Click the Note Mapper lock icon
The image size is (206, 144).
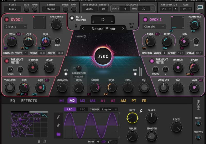(76, 26)
